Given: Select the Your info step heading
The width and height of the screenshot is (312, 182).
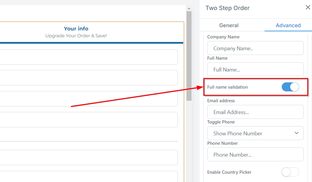Looking at the screenshot, I should point(76,29).
